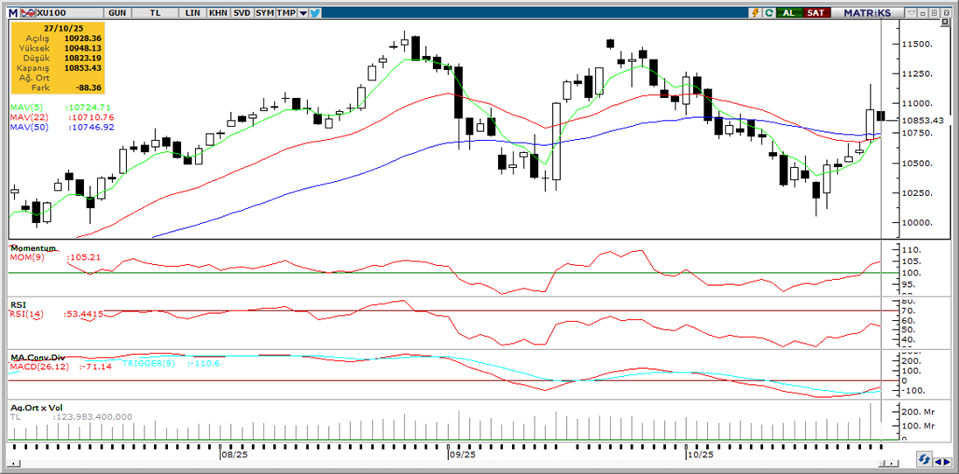
Task: Click the green C refresh icon
Action: 768,13
